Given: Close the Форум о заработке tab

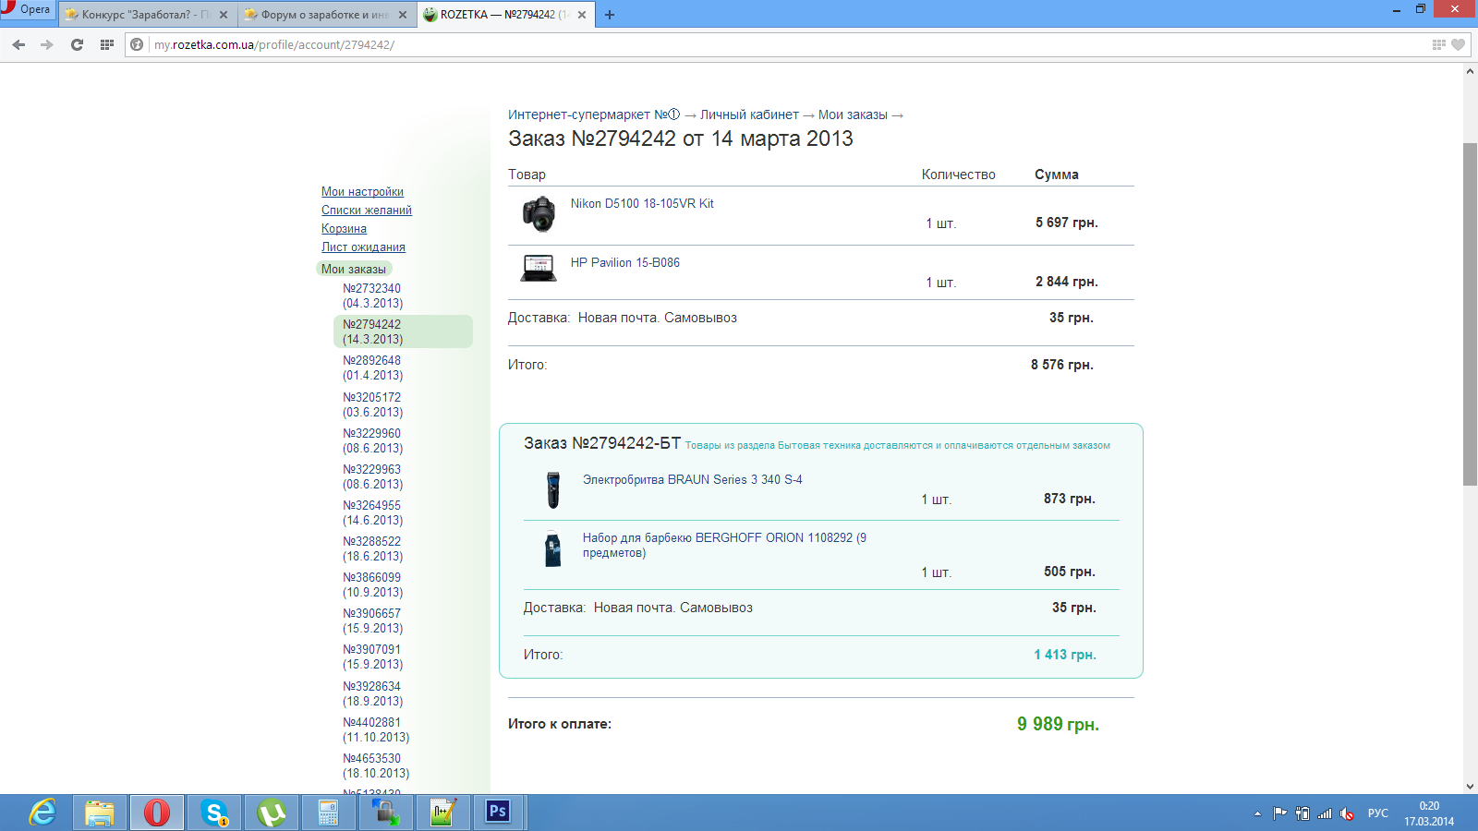Looking at the screenshot, I should [x=403, y=15].
